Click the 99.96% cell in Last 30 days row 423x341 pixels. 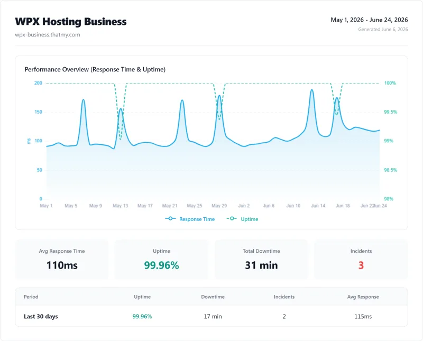142,317
